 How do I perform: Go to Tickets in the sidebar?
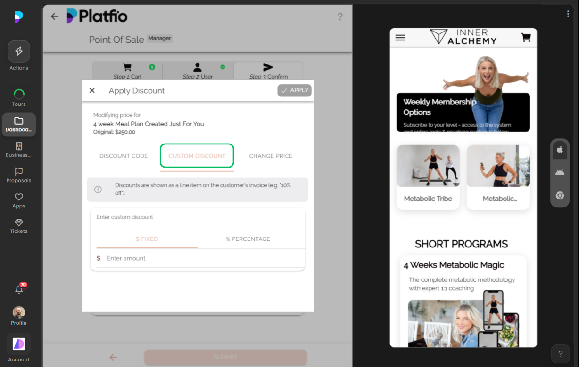19,223
